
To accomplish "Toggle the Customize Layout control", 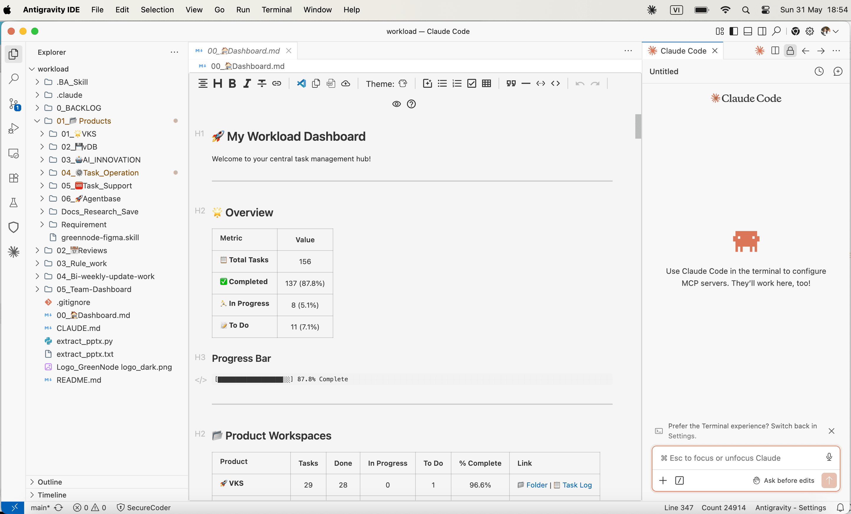I will (720, 31).
